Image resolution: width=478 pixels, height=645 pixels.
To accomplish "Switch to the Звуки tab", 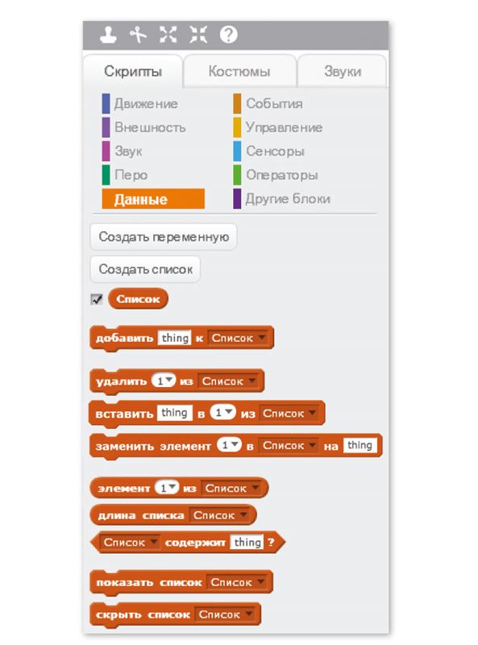I will (343, 71).
